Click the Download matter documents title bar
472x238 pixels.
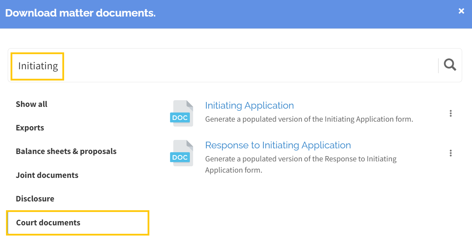coord(80,13)
